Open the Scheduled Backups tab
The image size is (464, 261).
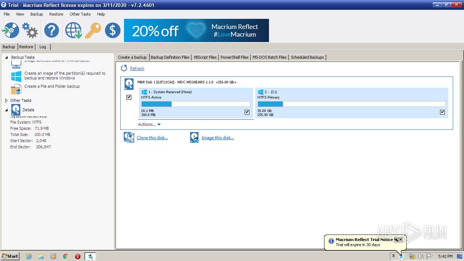click(307, 57)
